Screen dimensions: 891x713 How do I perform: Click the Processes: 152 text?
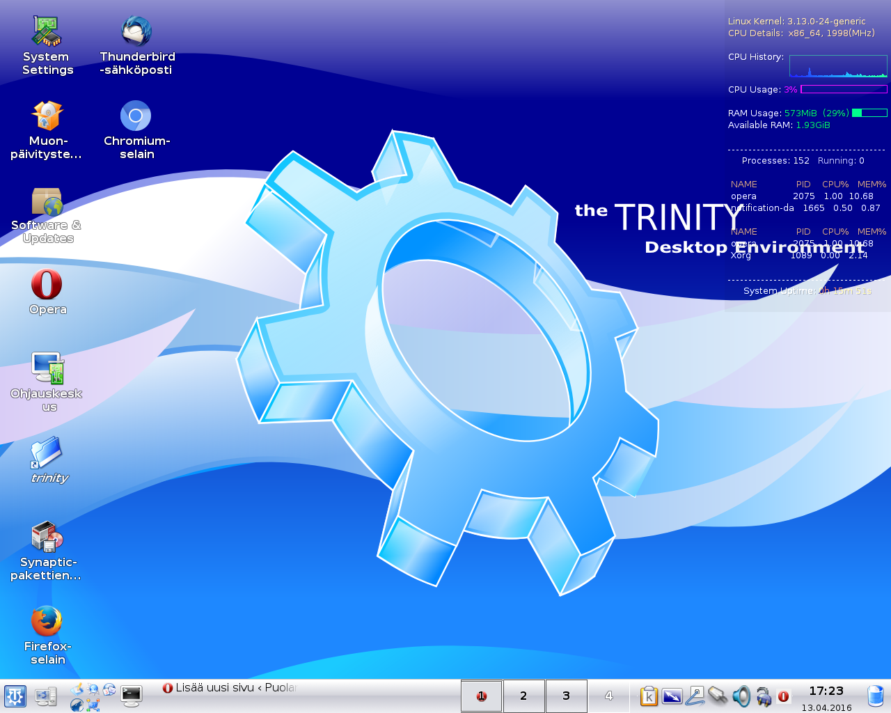pyautogui.click(x=775, y=161)
